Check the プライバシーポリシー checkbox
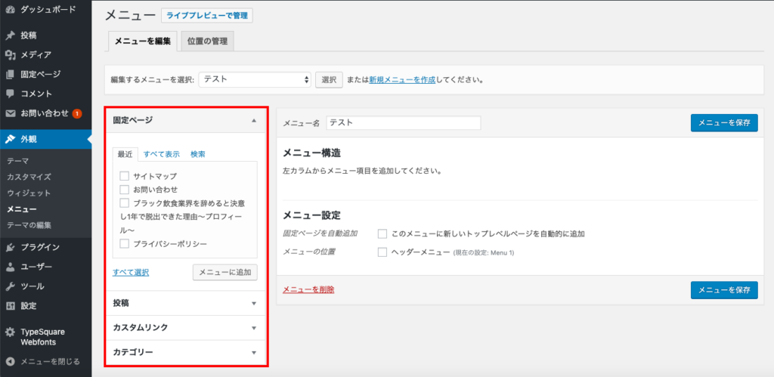The width and height of the screenshot is (774, 377). point(124,243)
